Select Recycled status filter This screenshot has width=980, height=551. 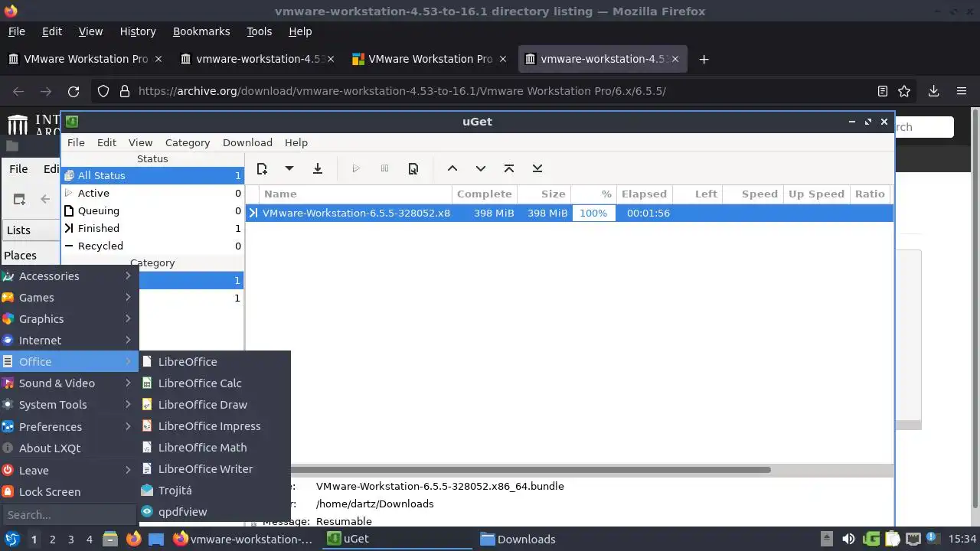(x=152, y=246)
